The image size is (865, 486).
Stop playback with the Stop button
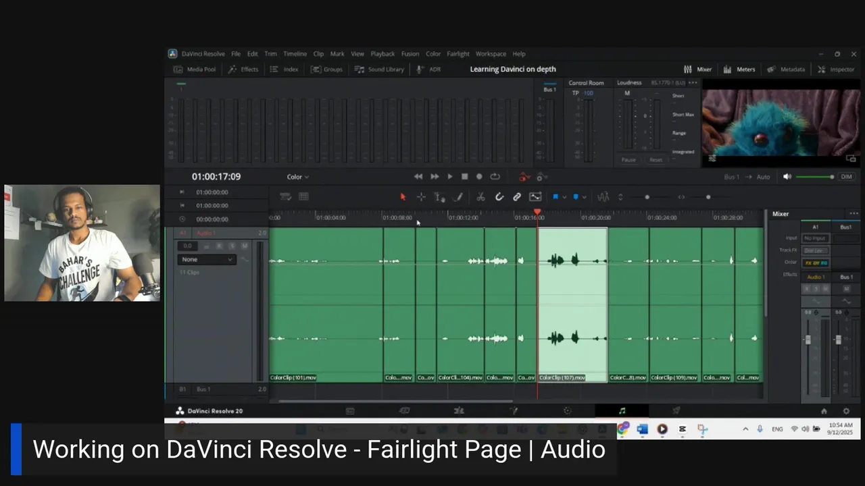pyautogui.click(x=464, y=177)
